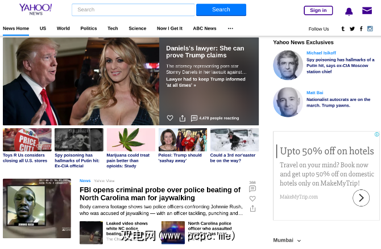Click the ad info icon on the hotel ad
Viewport: 381px width, 249px height.
pos(376,134)
